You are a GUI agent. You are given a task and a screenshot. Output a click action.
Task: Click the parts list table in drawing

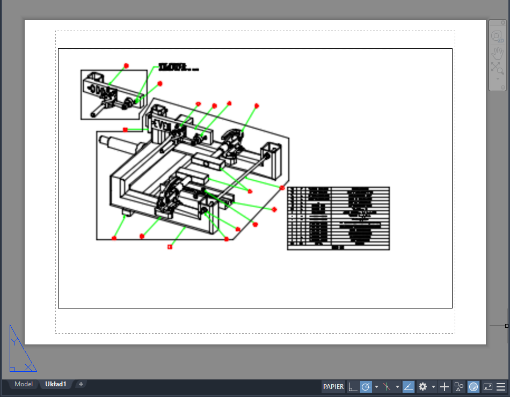coord(338,218)
